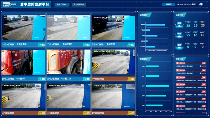Click the 报警记录 panel header
Viewport: 210px width, 118px height.
point(180,59)
